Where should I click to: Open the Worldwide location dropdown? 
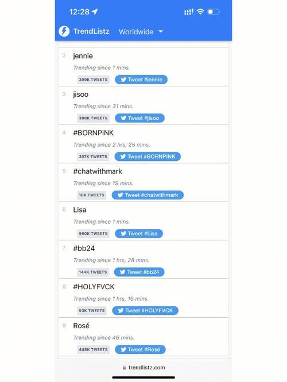[141, 31]
